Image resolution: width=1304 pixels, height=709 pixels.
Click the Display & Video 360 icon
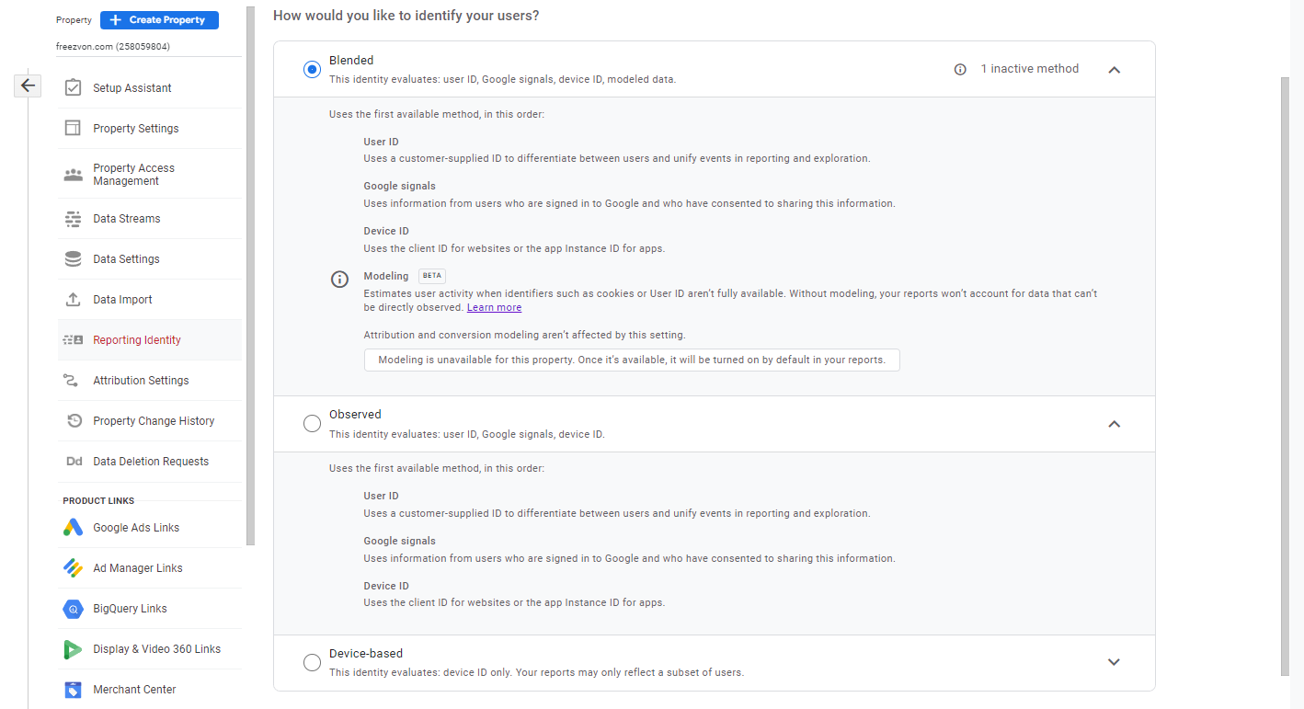click(x=74, y=649)
